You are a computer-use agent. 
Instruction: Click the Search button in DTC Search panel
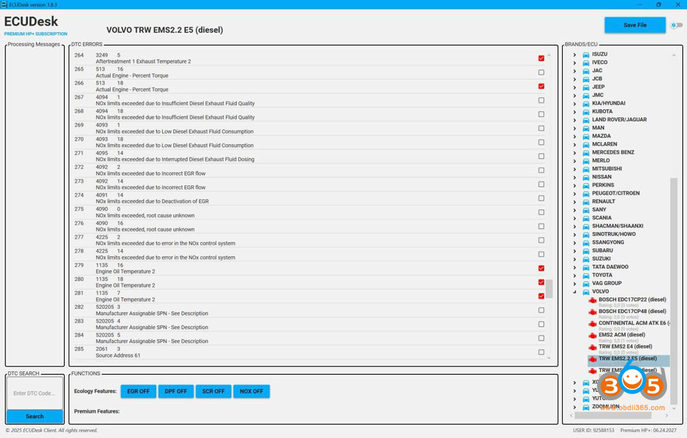click(34, 417)
